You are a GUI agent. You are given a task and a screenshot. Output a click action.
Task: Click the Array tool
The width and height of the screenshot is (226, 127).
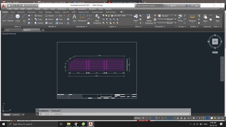tap(59, 23)
